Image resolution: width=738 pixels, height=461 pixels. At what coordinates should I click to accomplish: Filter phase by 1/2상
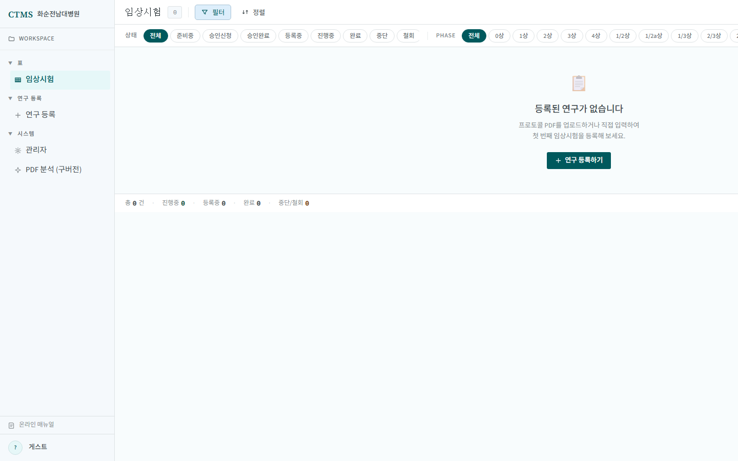coord(623,36)
